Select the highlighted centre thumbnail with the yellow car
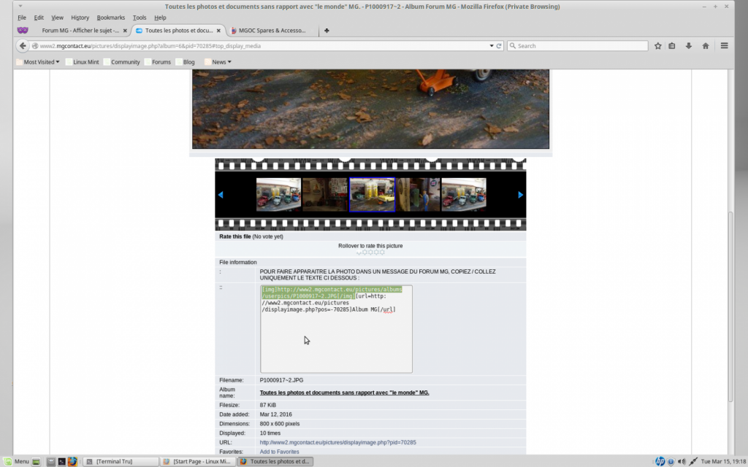Image resolution: width=748 pixels, height=467 pixels. click(372, 194)
